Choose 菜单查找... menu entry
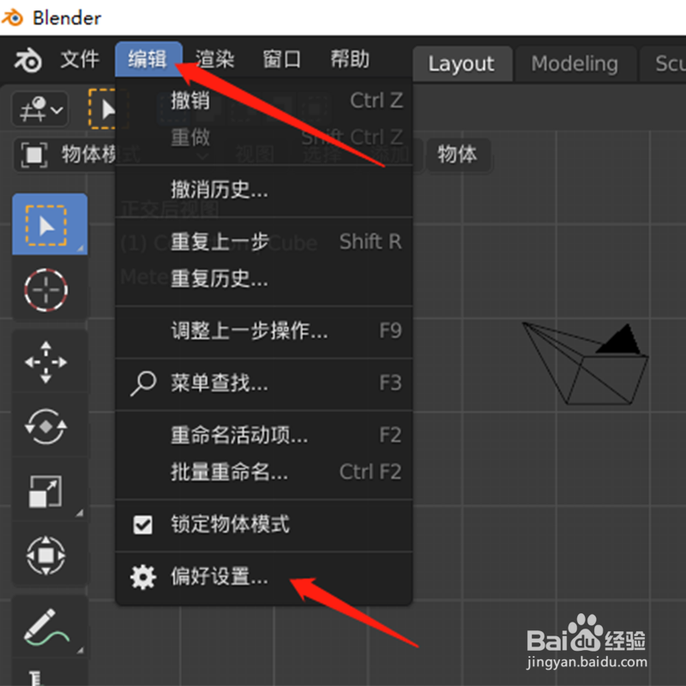Image resolution: width=686 pixels, height=686 pixels. pos(264,383)
